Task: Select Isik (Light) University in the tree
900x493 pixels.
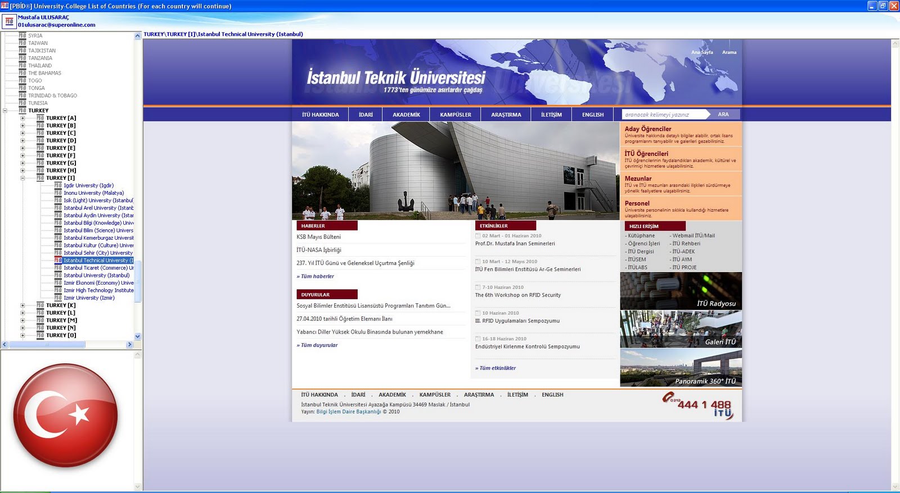Action: 98,200
